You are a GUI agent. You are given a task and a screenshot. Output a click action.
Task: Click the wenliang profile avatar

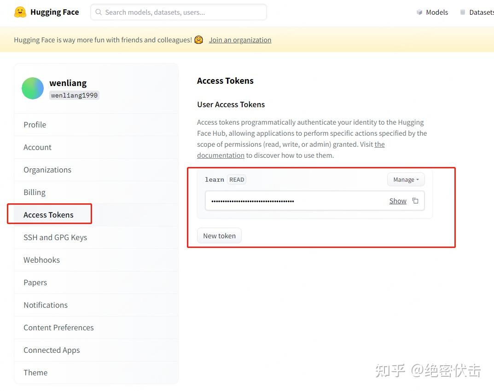click(x=33, y=88)
